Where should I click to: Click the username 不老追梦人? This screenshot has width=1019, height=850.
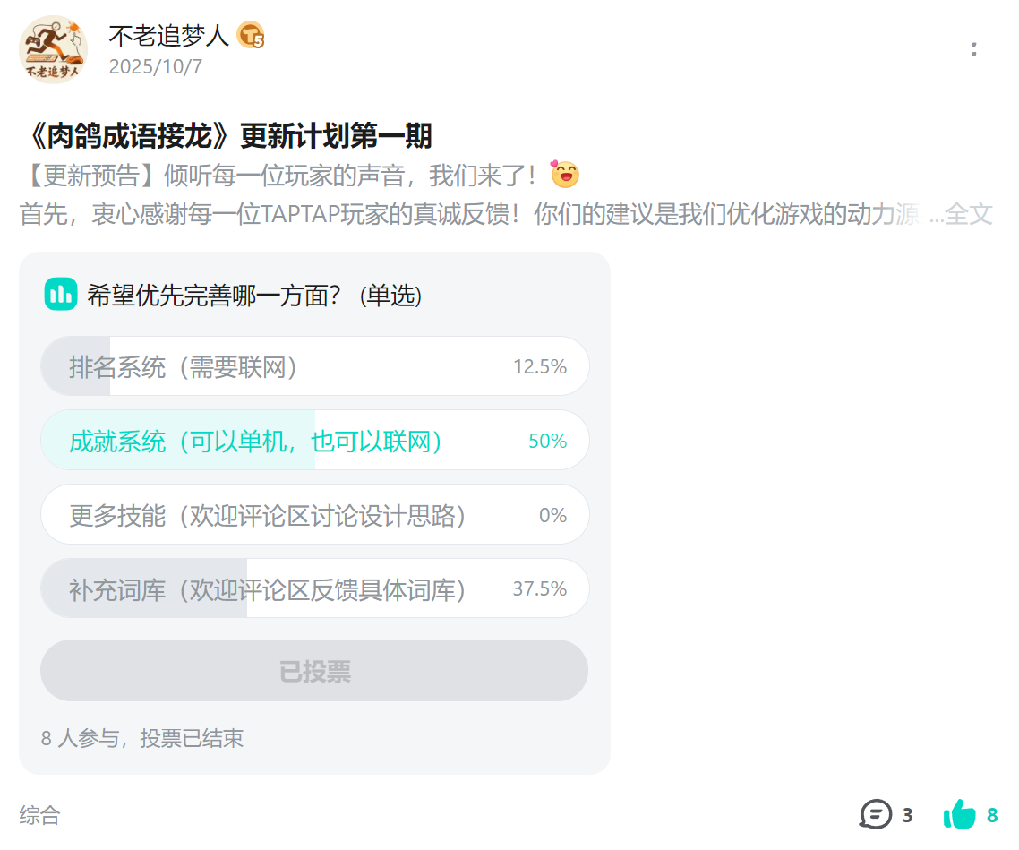pyautogui.click(x=165, y=38)
